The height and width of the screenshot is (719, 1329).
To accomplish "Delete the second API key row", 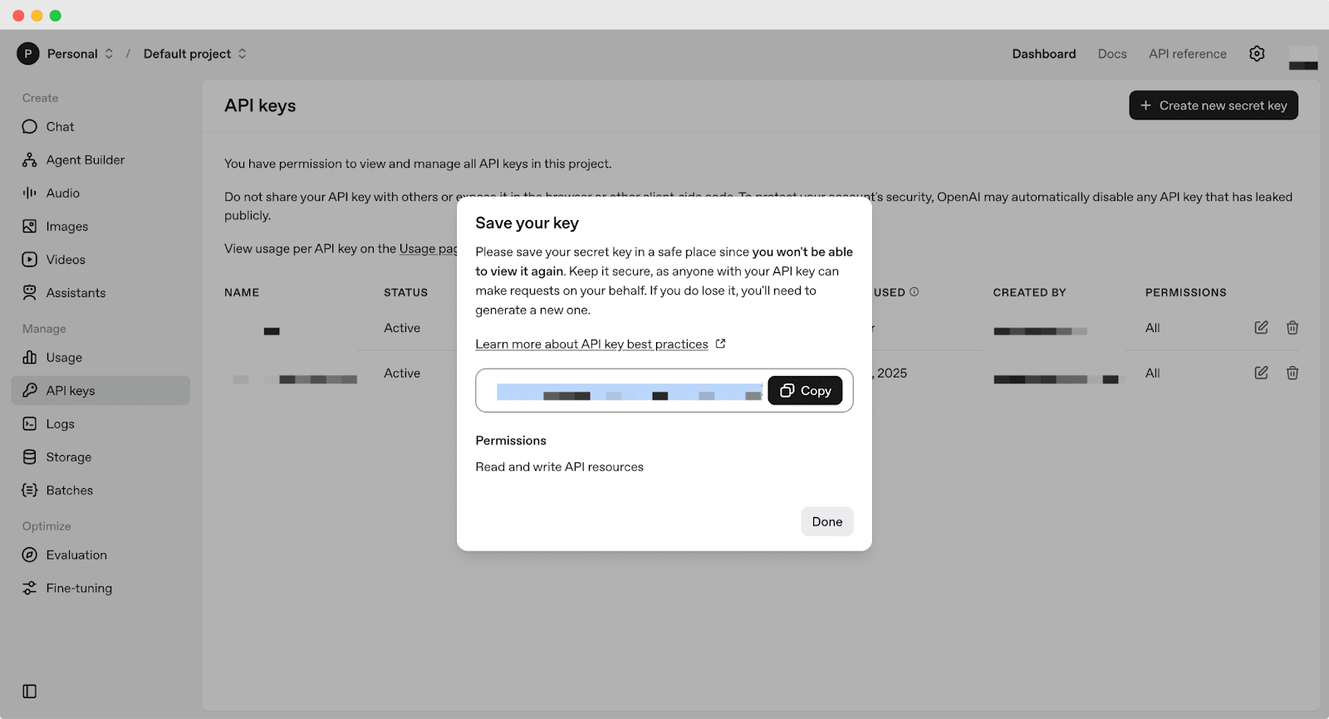I will pos(1292,374).
